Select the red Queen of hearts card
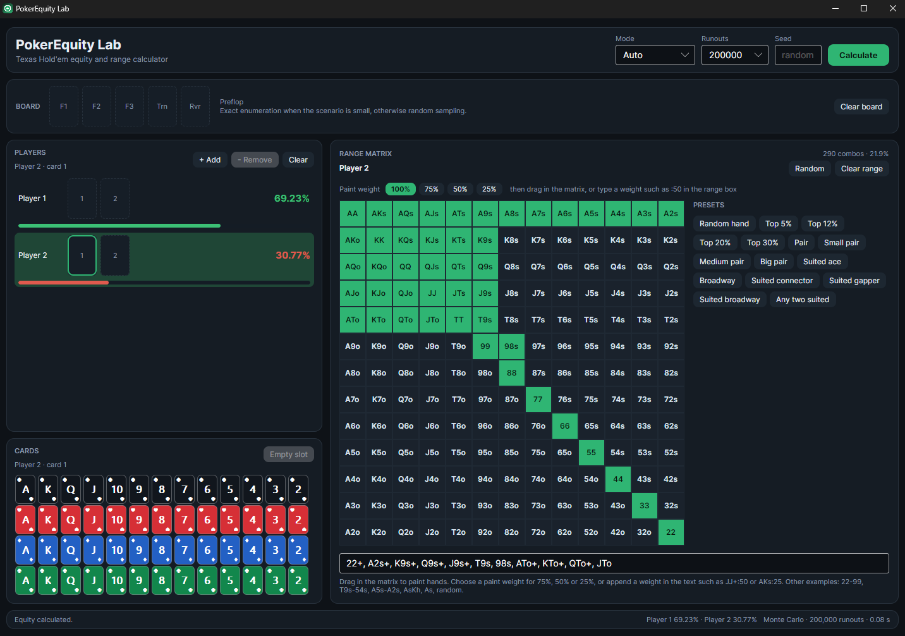905x636 pixels. click(71, 520)
